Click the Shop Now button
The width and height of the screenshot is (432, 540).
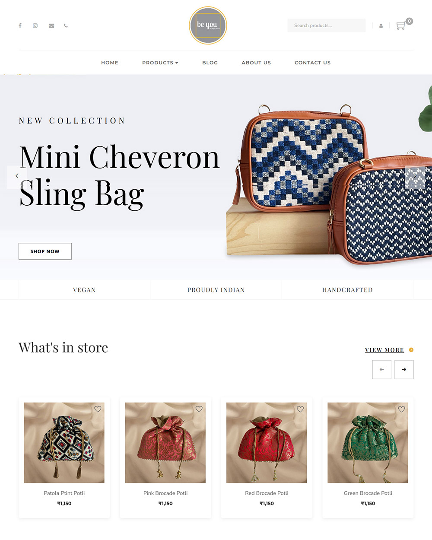[45, 251]
